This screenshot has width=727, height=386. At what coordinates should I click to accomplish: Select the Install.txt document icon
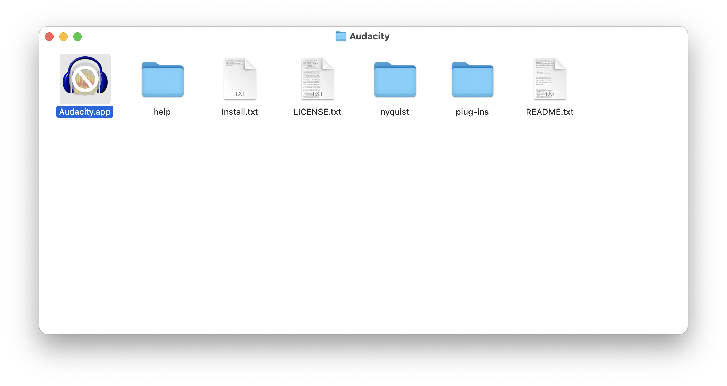[x=240, y=79]
